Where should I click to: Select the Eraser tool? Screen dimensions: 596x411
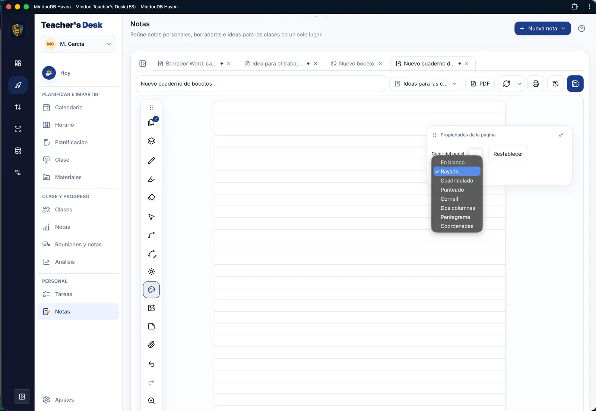(151, 197)
